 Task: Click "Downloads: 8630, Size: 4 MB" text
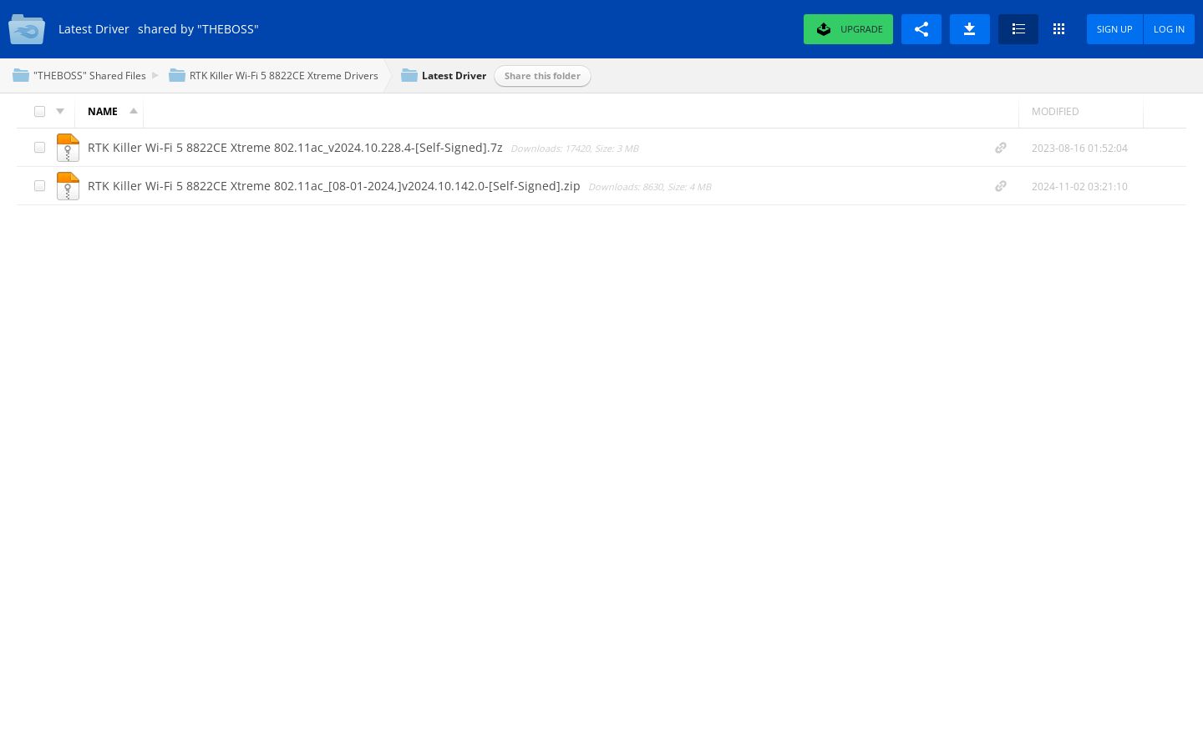650,187
